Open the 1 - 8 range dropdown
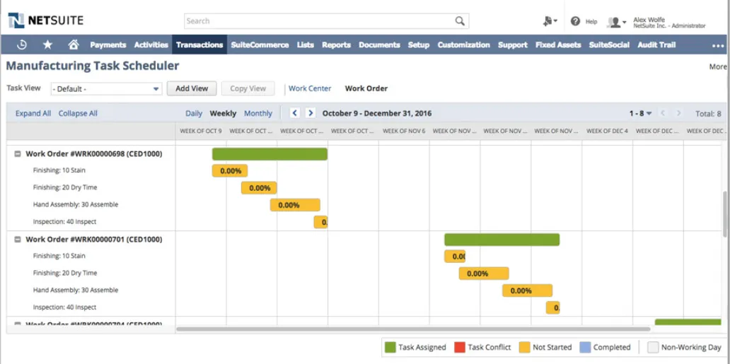The height and width of the screenshot is (364, 730). tap(641, 113)
